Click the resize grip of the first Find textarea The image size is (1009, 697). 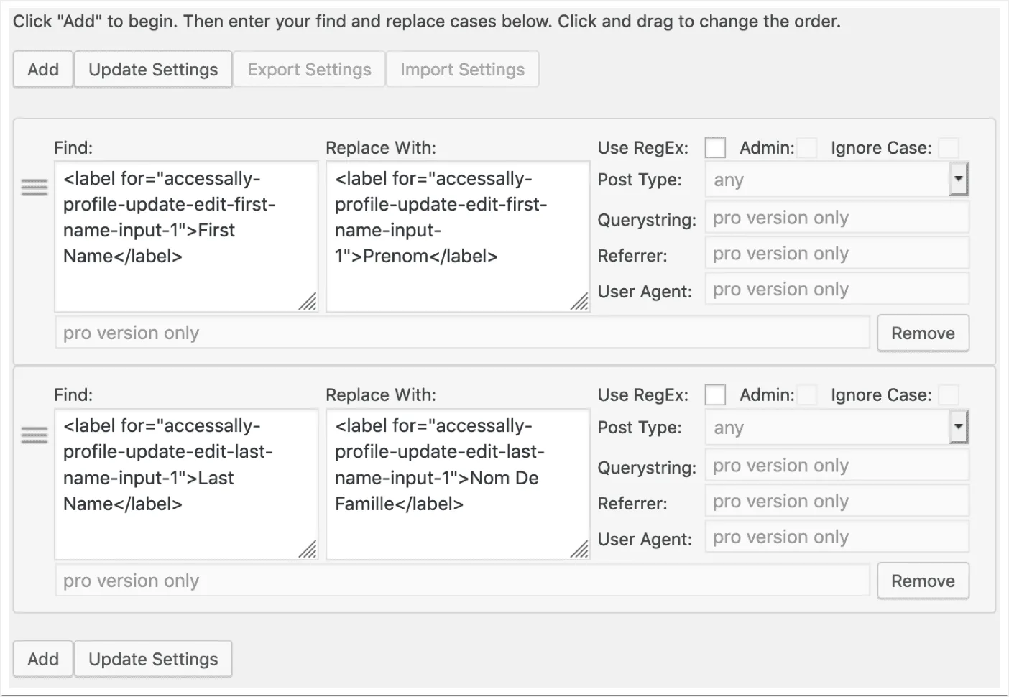[308, 302]
